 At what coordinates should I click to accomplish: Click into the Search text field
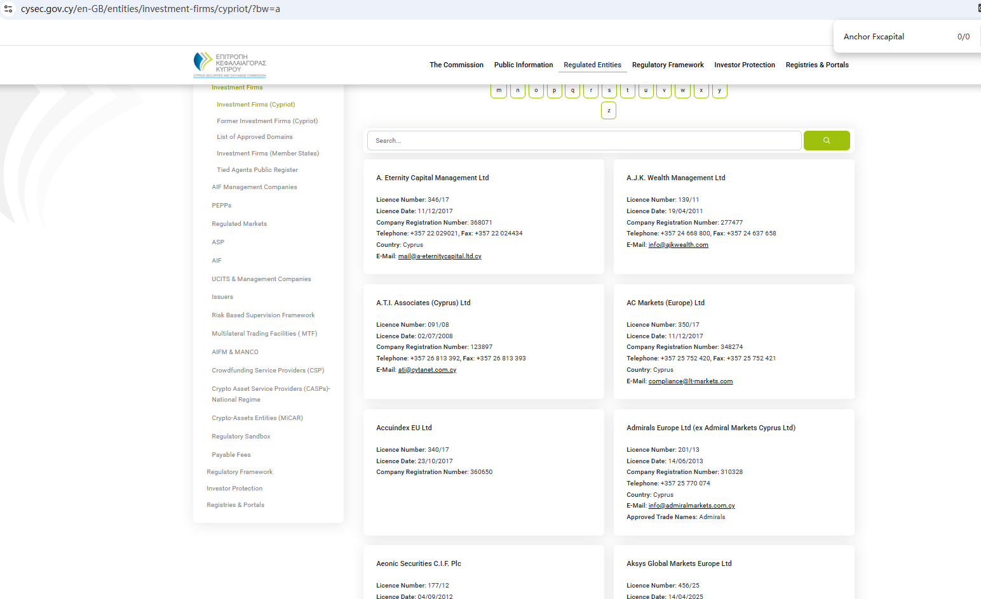[x=583, y=140]
